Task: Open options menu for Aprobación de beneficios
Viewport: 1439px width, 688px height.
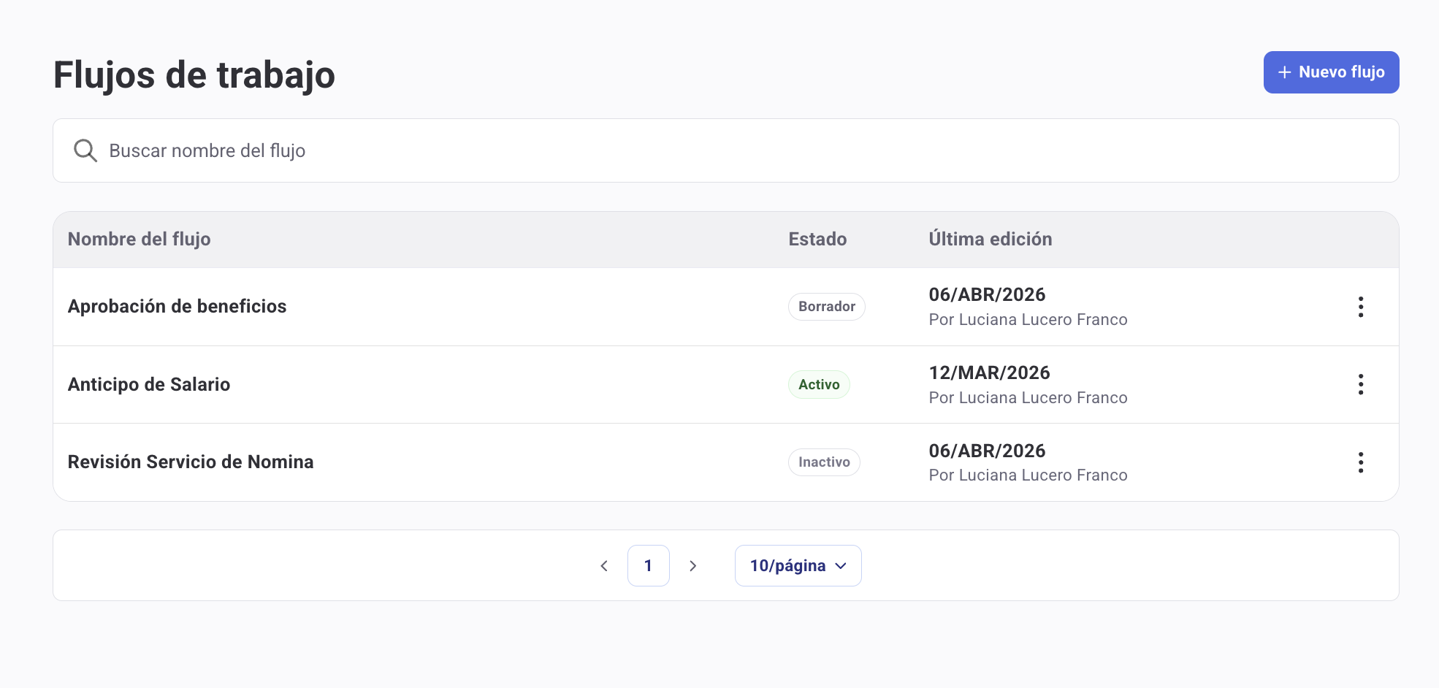Action: tap(1360, 307)
